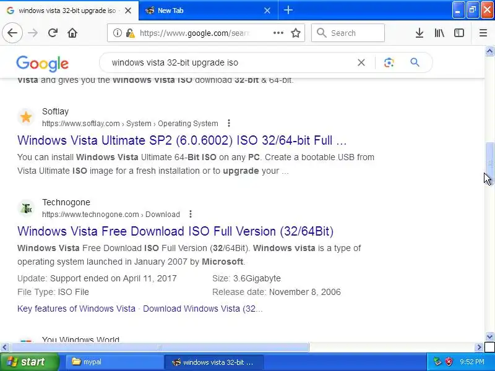This screenshot has width=495, height=371.
Task: Open the Library toolbar icon
Action: (x=439, y=33)
